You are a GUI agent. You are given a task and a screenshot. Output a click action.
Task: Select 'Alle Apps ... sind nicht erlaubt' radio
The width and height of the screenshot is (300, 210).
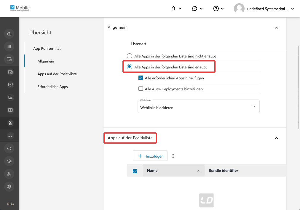click(x=130, y=56)
